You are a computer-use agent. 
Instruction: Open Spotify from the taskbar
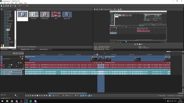pos(31,101)
